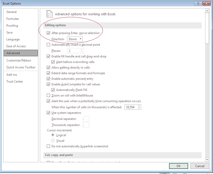
Task: Uncheck After pressing Enter, move selection
Action: 48,33
